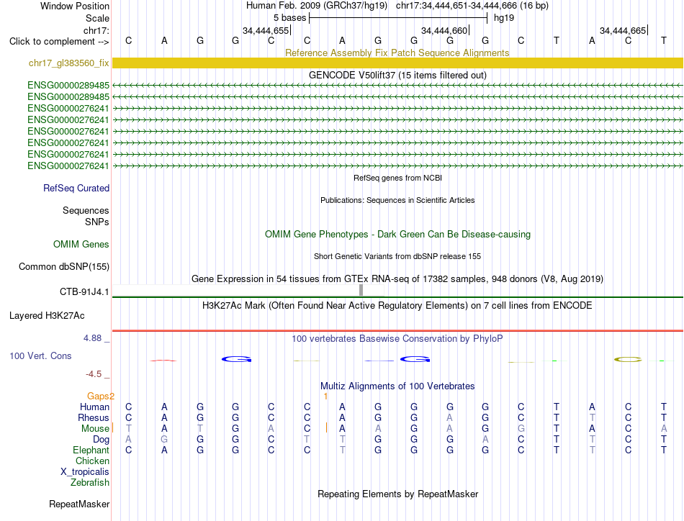Click the red negative-score mark in PhyloP track
This screenshot has width=684, height=521.
[x=163, y=361]
